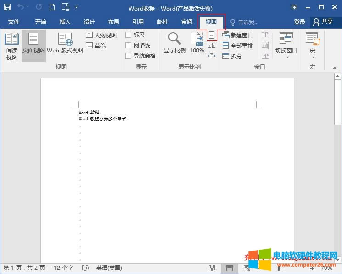Click the Share (共享) button
342x274 pixels.
coord(323,22)
